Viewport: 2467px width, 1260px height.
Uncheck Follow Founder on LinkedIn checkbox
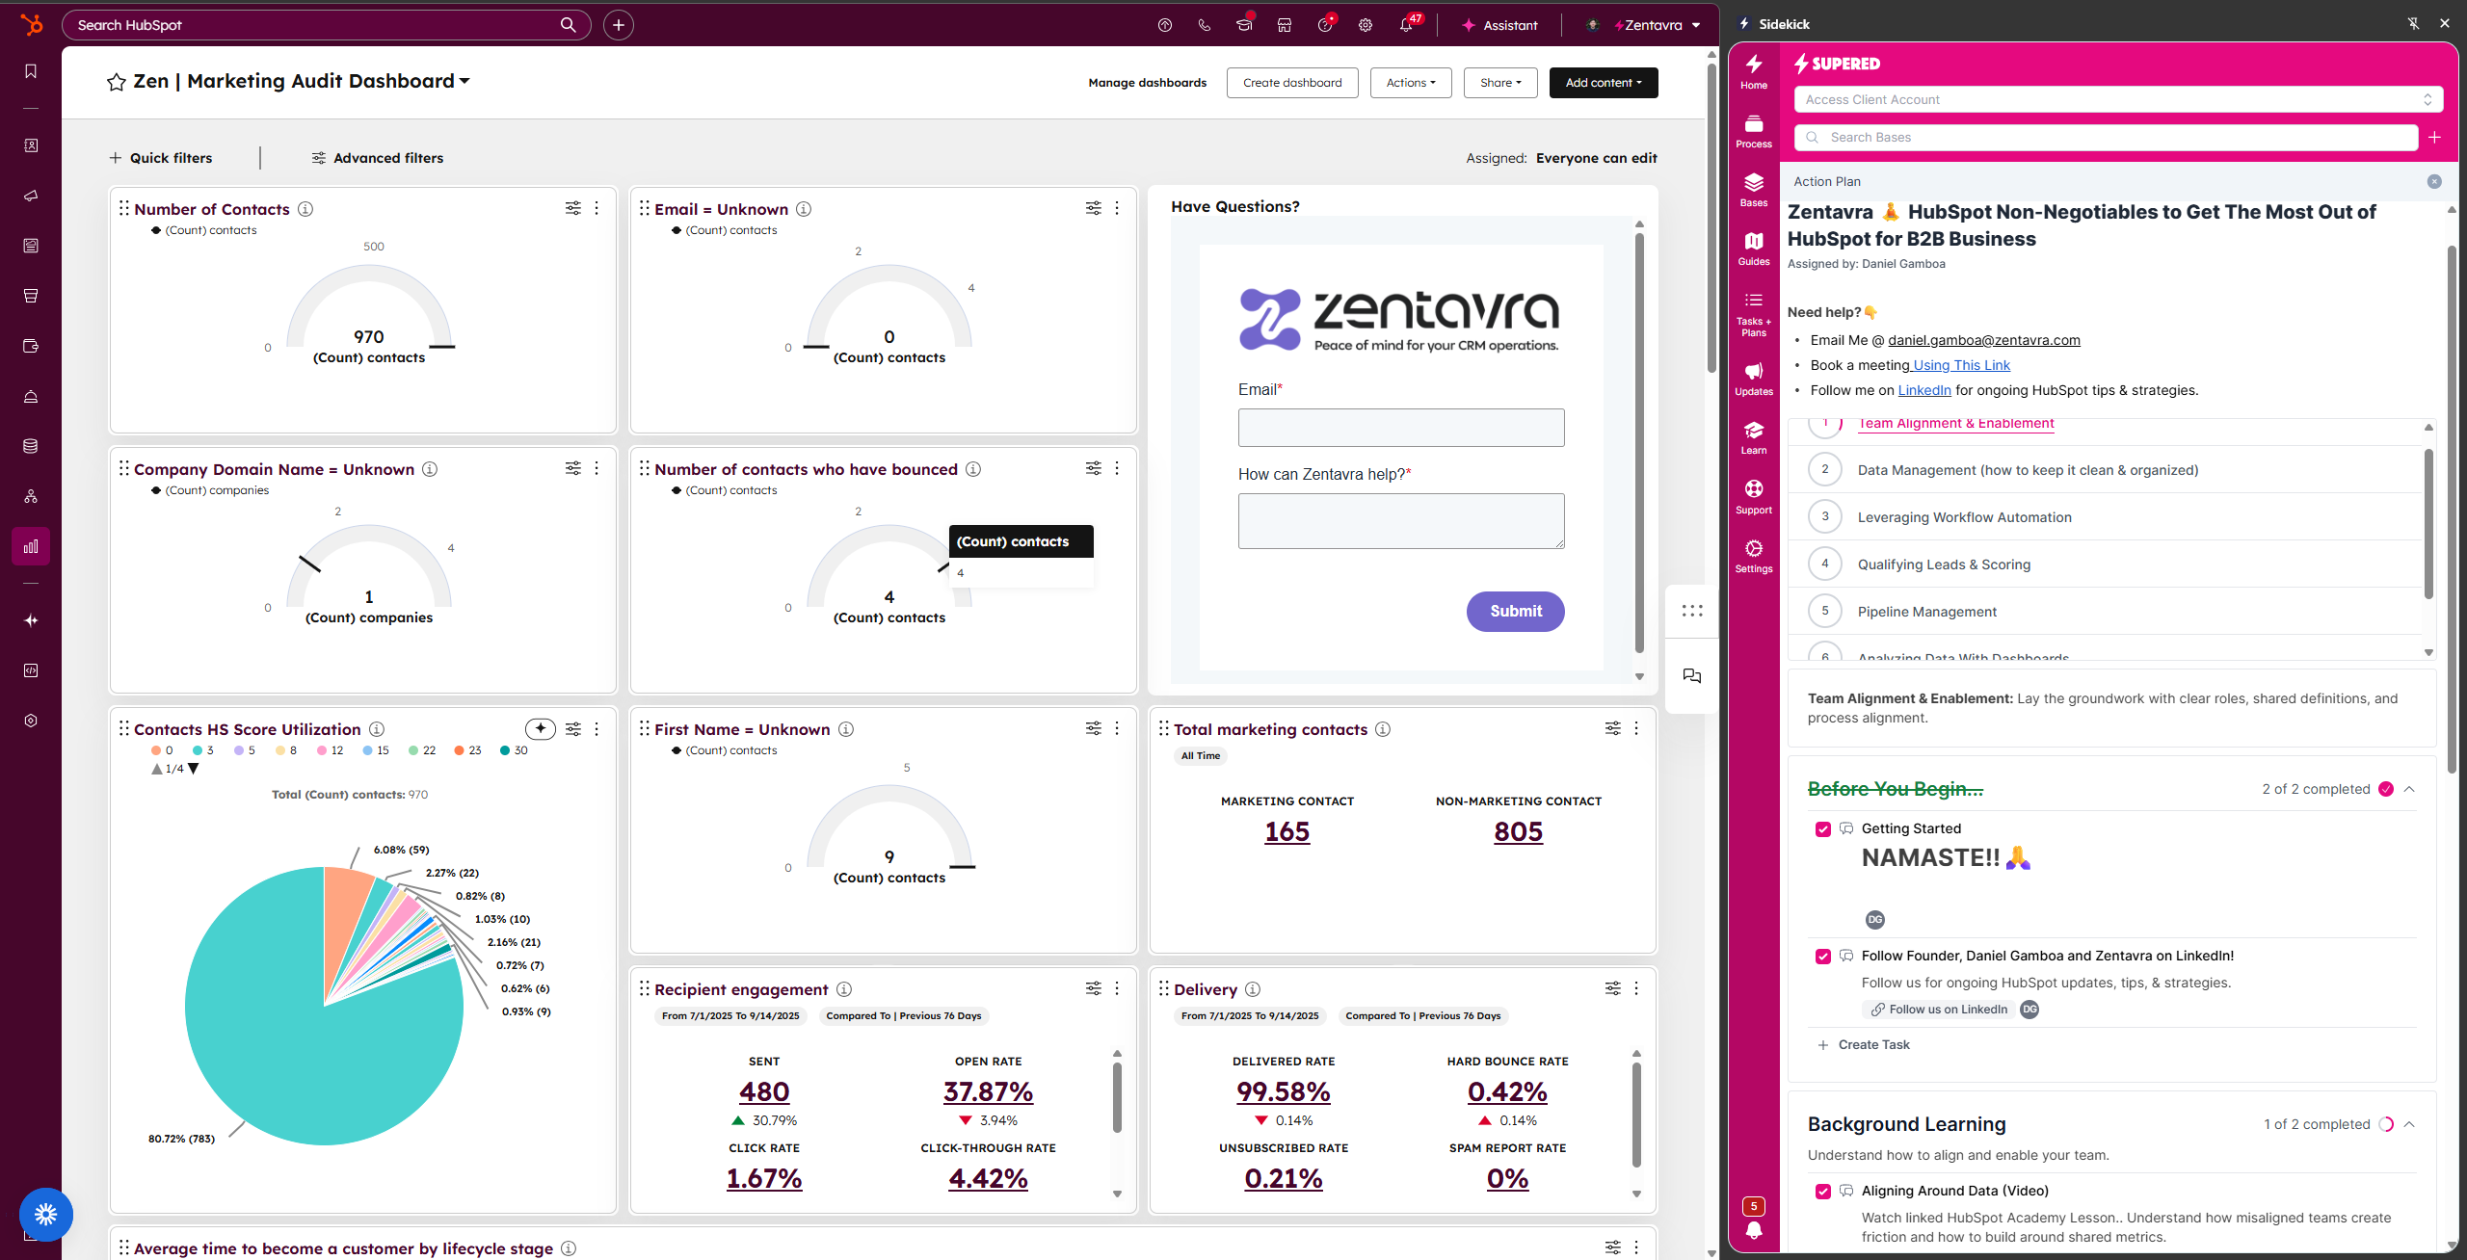[x=1822, y=957]
